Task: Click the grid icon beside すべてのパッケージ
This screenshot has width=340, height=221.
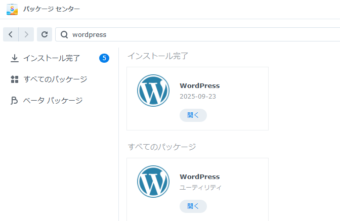Action: [x=15, y=79]
